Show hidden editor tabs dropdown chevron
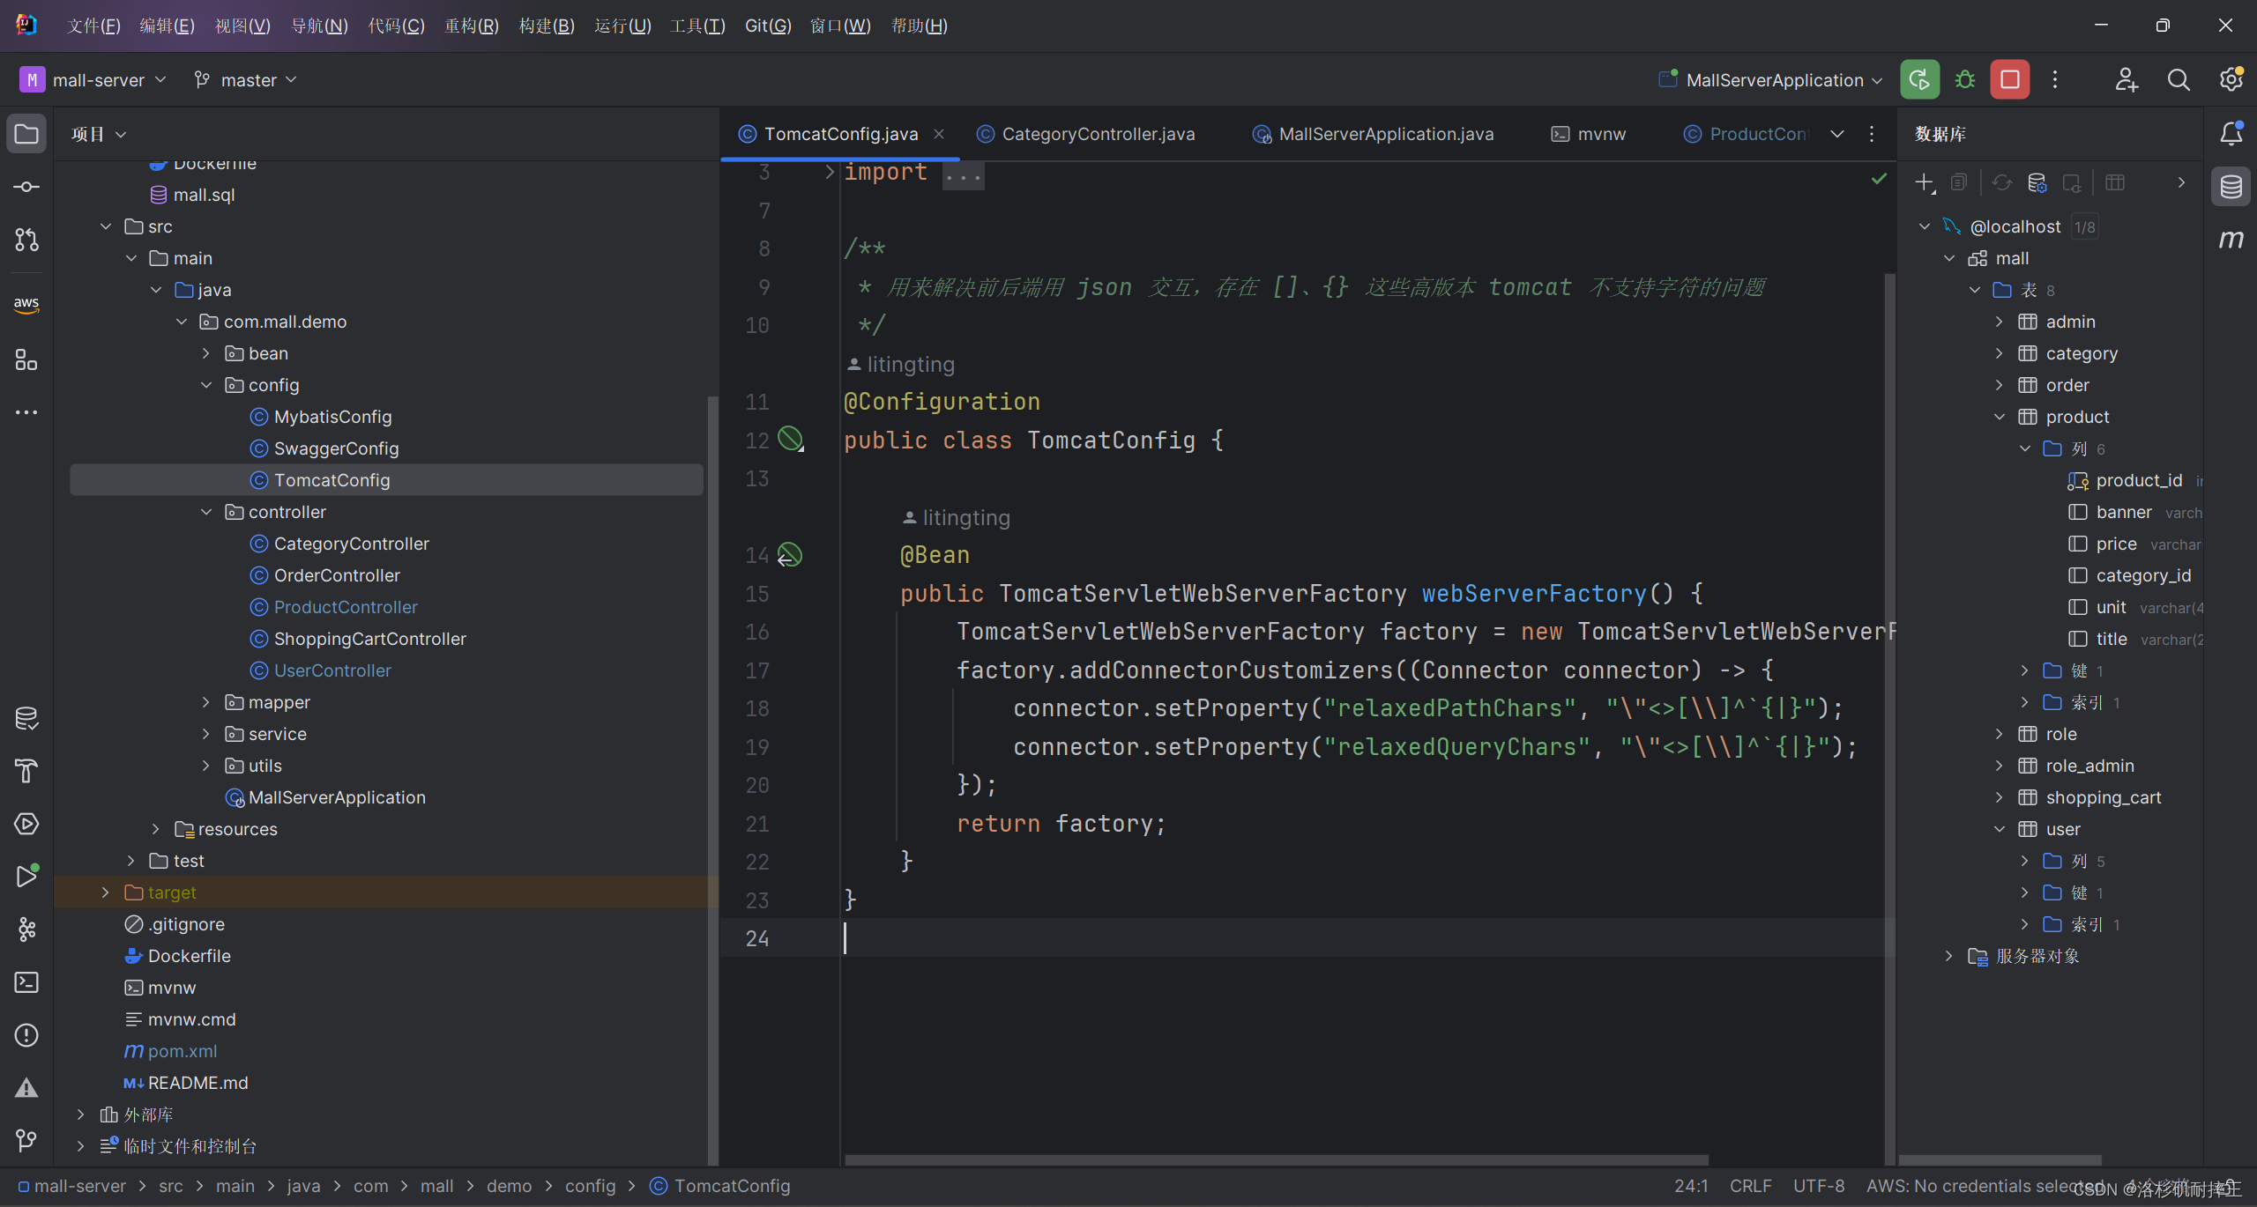This screenshot has width=2257, height=1207. 1837,134
